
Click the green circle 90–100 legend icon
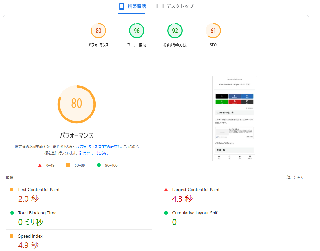coord(99,165)
